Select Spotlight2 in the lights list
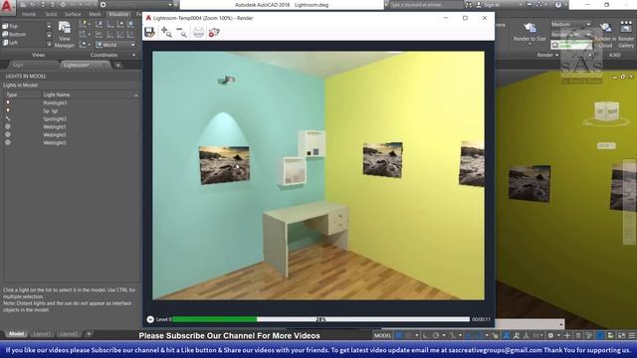The height and width of the screenshot is (358, 637). pyautogui.click(x=55, y=119)
